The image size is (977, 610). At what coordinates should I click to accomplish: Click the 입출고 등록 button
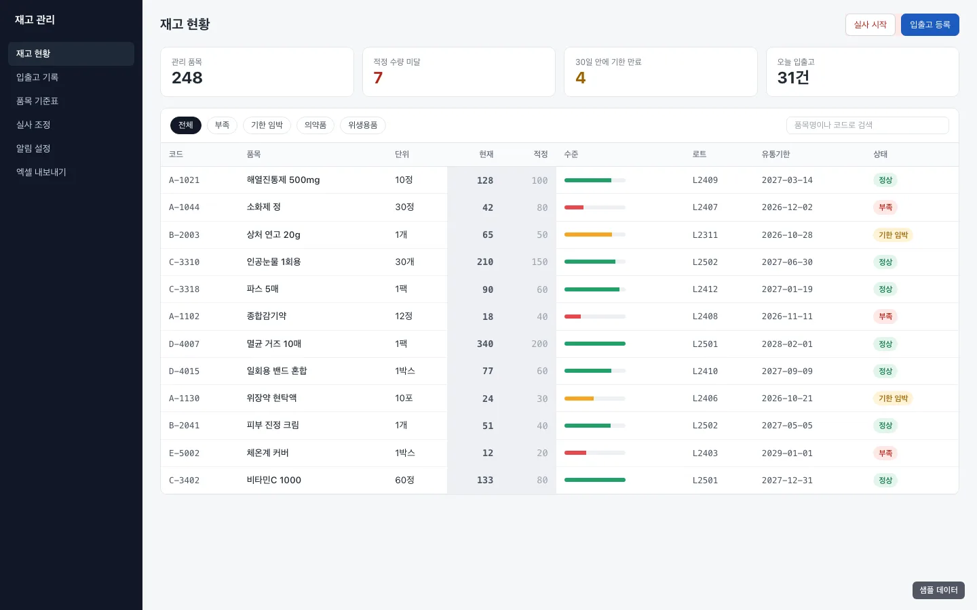click(x=930, y=24)
